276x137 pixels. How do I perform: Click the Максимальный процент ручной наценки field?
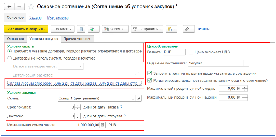point(227,97)
